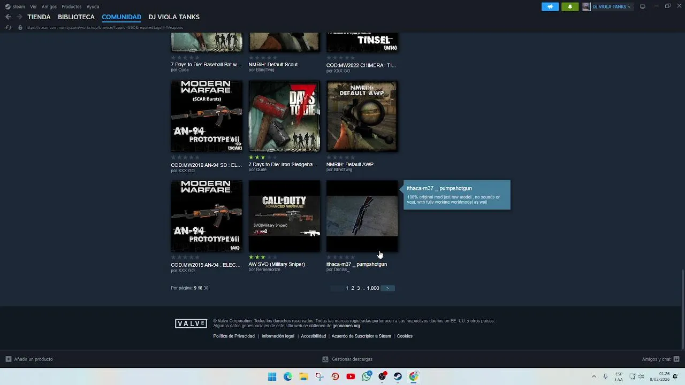The image size is (685, 385).
Task: Launch Microsoft Edge from the taskbar
Action: (288, 376)
